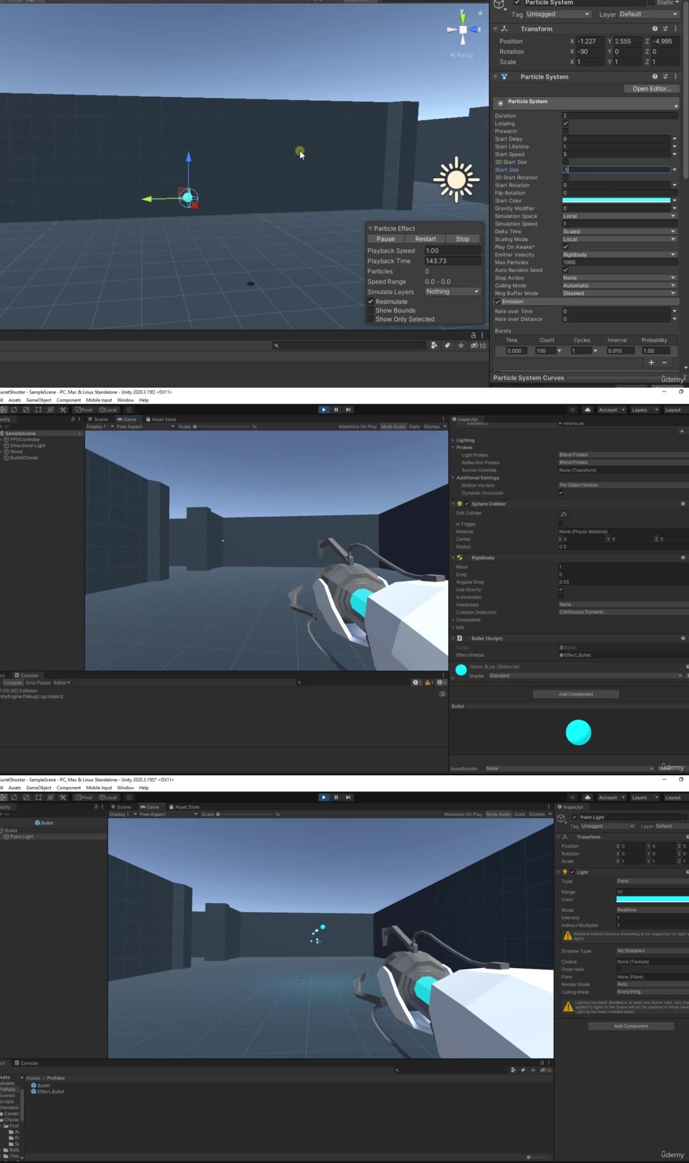Click the Rigidbody component icon
The width and height of the screenshot is (689, 1163).
(x=460, y=558)
